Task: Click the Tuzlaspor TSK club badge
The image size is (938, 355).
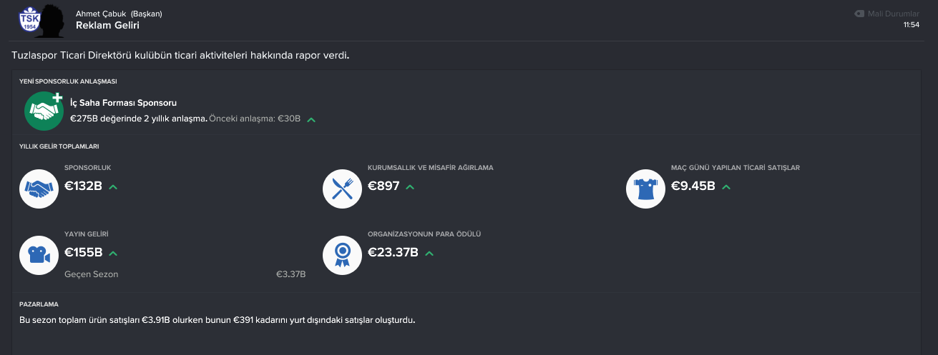Action: click(x=29, y=19)
